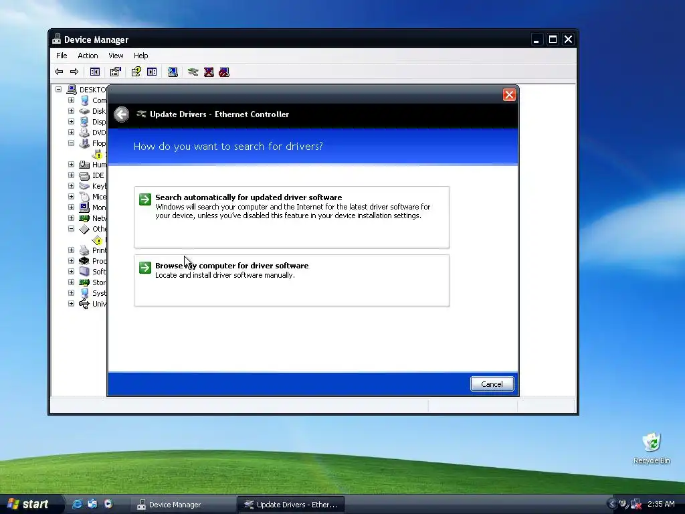The height and width of the screenshot is (514, 685).
Task: Click the Update driver toolbar icon
Action: pyautogui.click(x=193, y=72)
